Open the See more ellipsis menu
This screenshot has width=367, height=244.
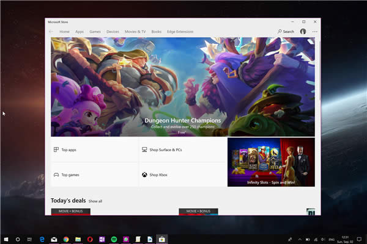point(315,32)
